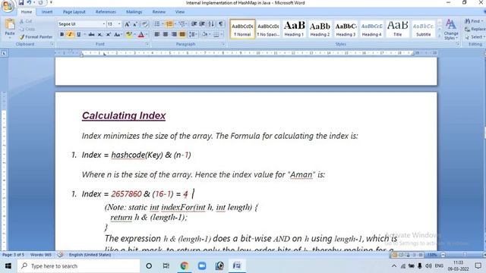
Task: Switch to the References tab
Action: point(106,12)
